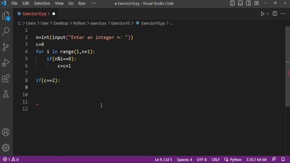Place cursor on 'c=c+1' code line

[x=64, y=66]
